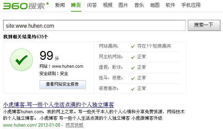Open the 手机应用 tab

click(191, 5)
